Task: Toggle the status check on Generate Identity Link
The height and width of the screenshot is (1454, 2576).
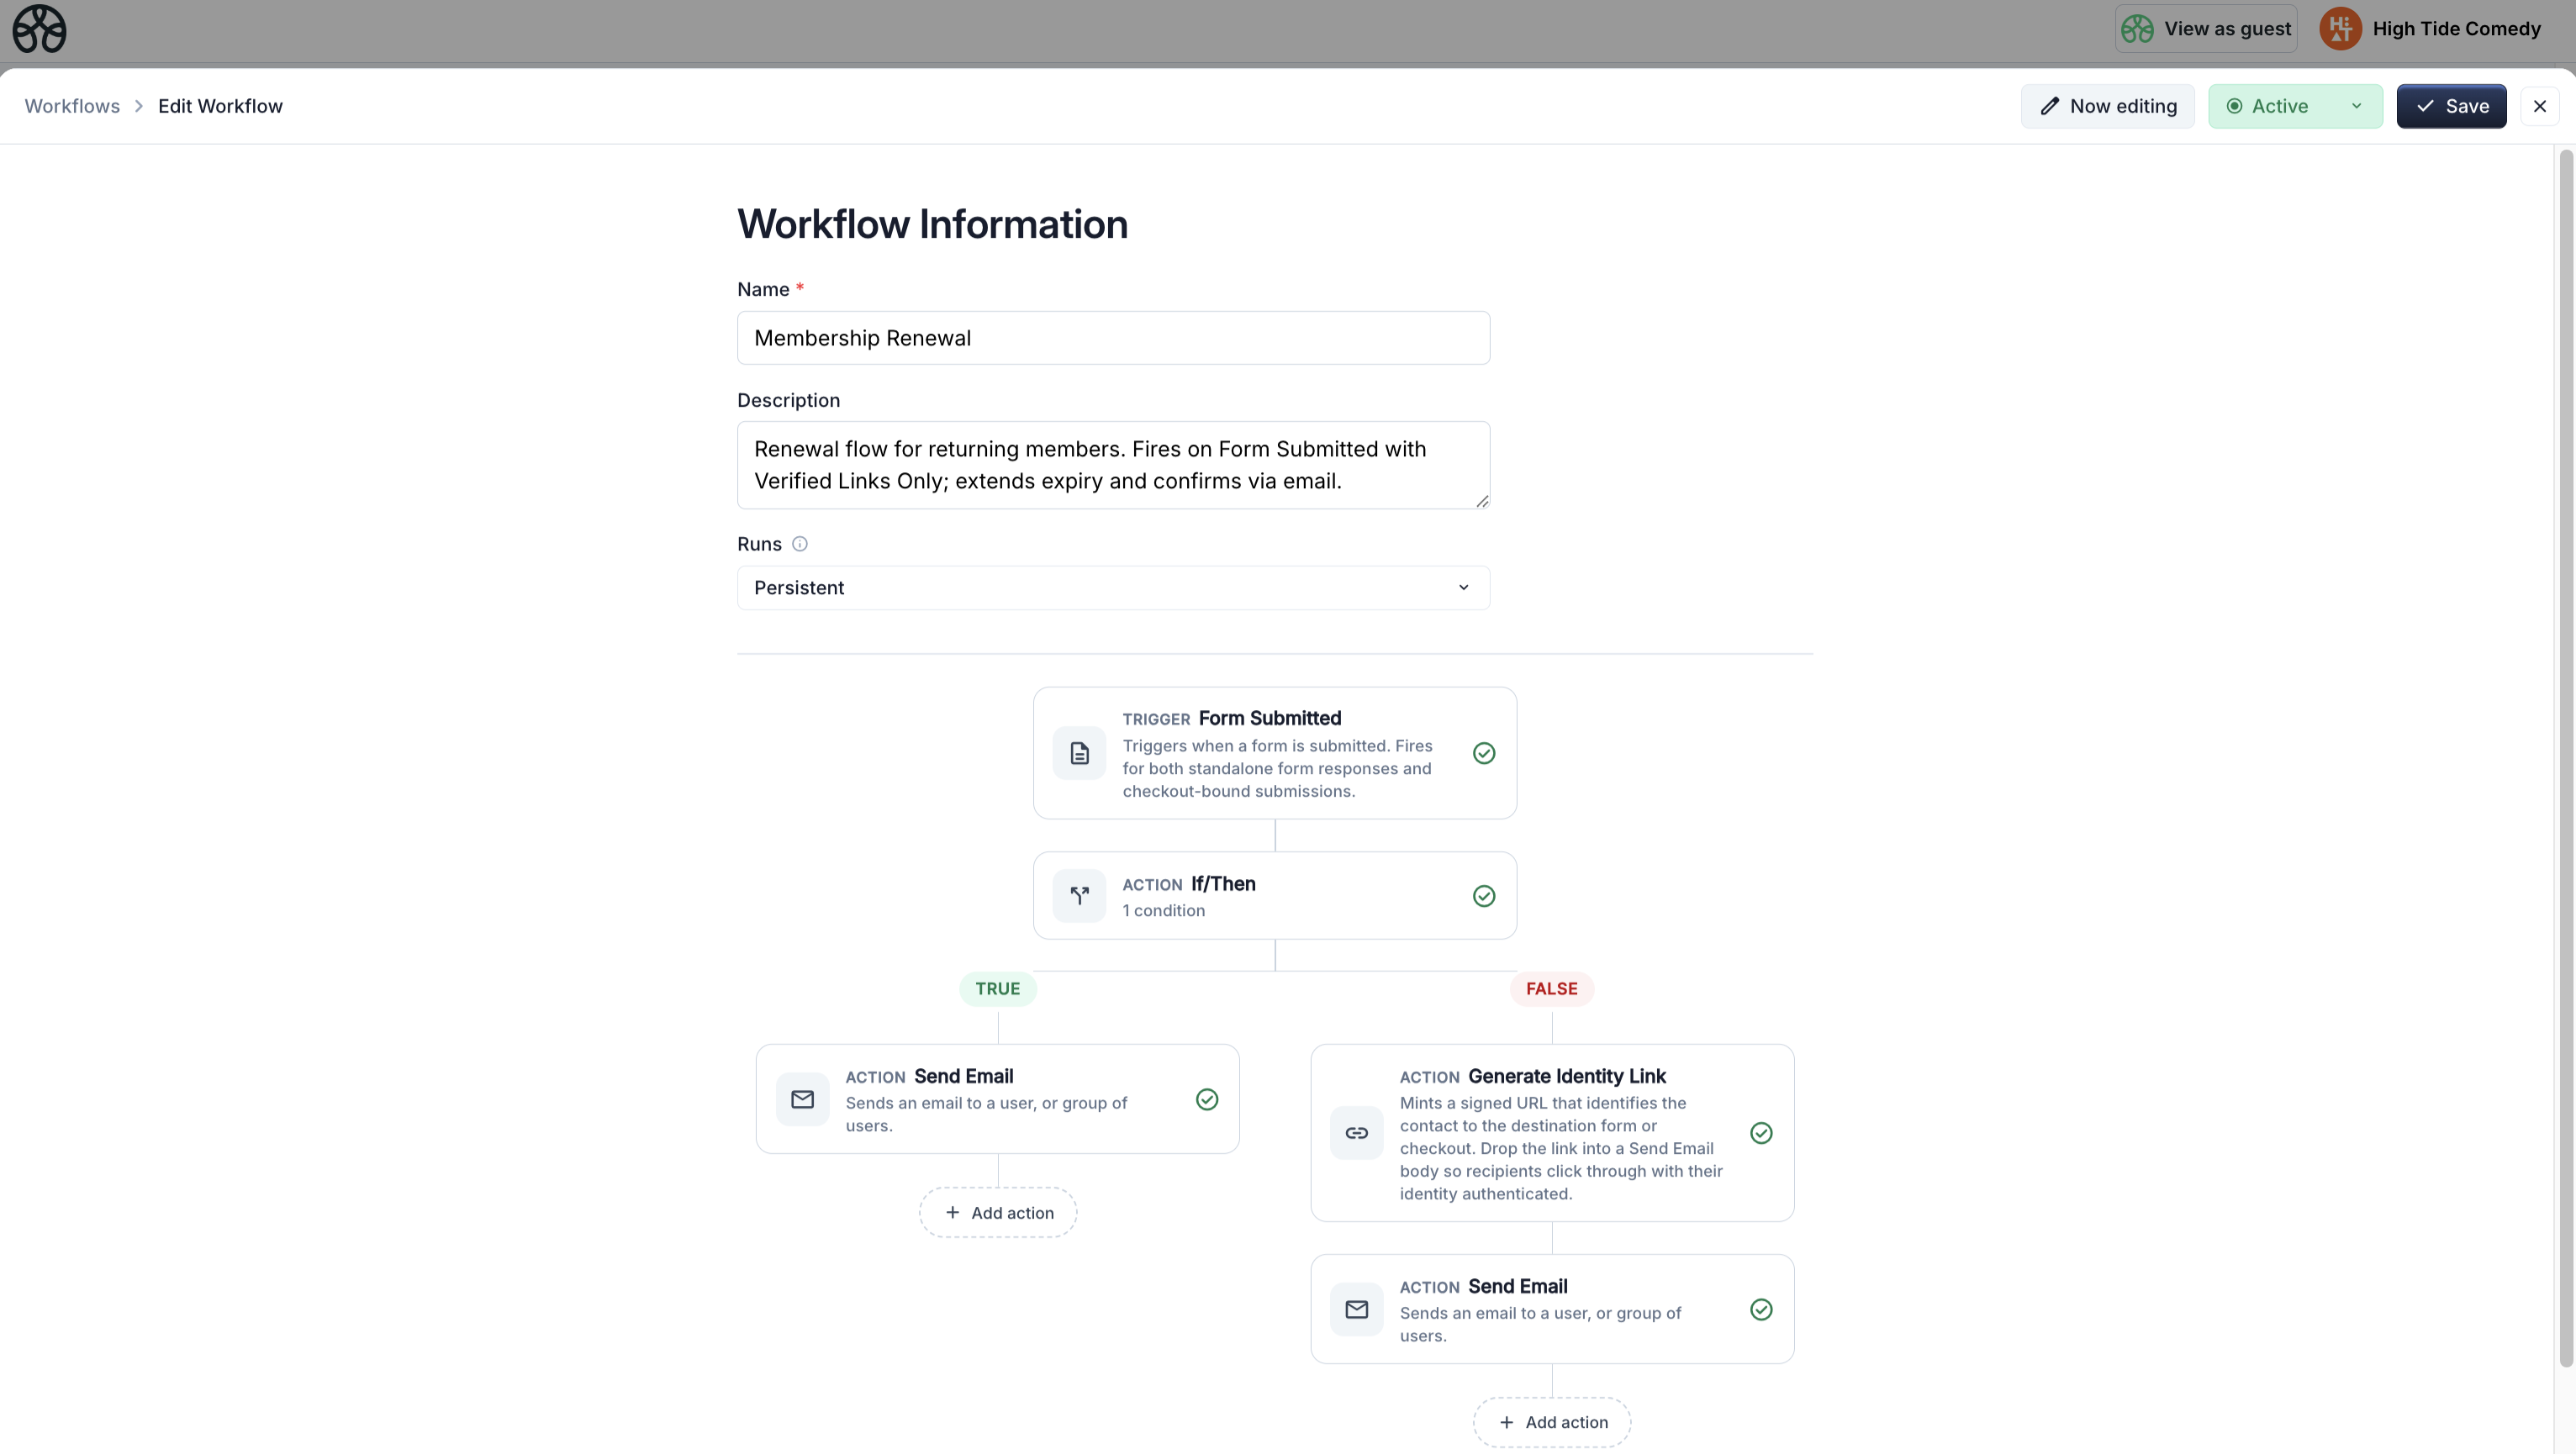Action: [x=1761, y=1133]
